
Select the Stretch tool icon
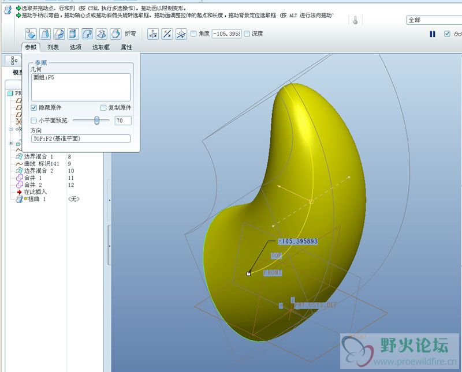73,34
